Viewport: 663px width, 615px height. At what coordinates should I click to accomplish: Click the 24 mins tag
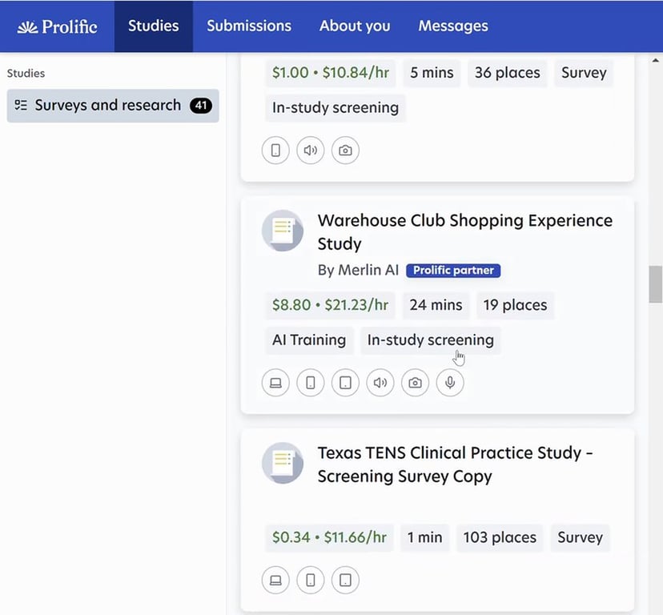(436, 305)
